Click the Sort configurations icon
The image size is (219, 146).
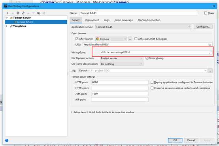(44, 13)
